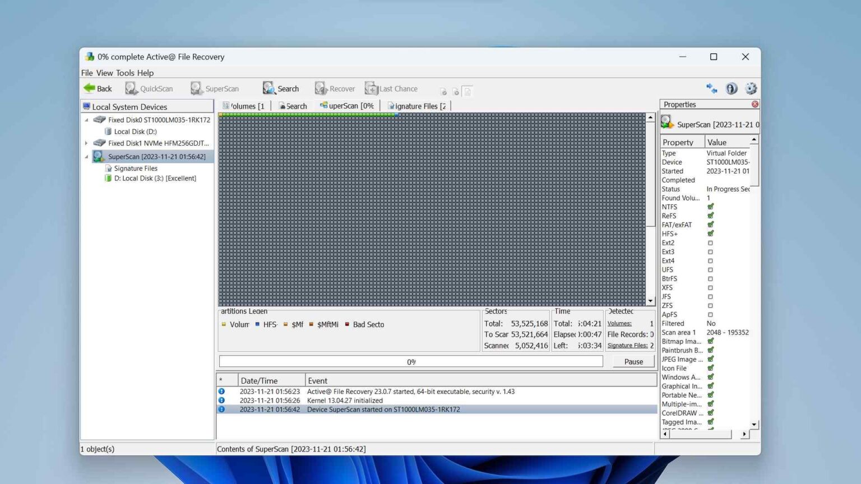
Task: Enable Ext4 detection checkbox
Action: [710, 260]
